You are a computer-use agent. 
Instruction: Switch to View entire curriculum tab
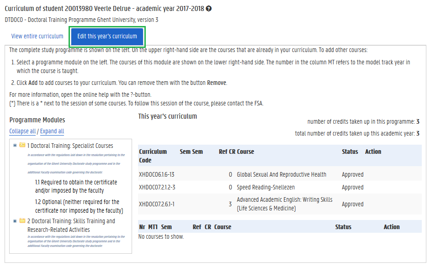coord(37,37)
